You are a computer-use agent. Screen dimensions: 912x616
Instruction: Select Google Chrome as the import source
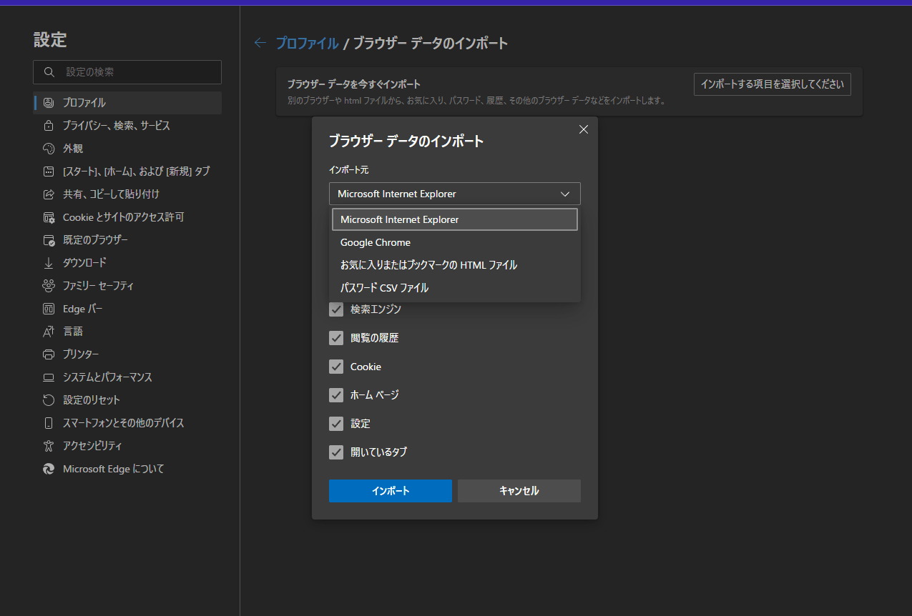[455, 242]
